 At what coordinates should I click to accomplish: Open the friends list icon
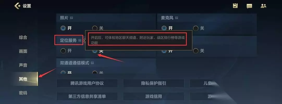263,6
